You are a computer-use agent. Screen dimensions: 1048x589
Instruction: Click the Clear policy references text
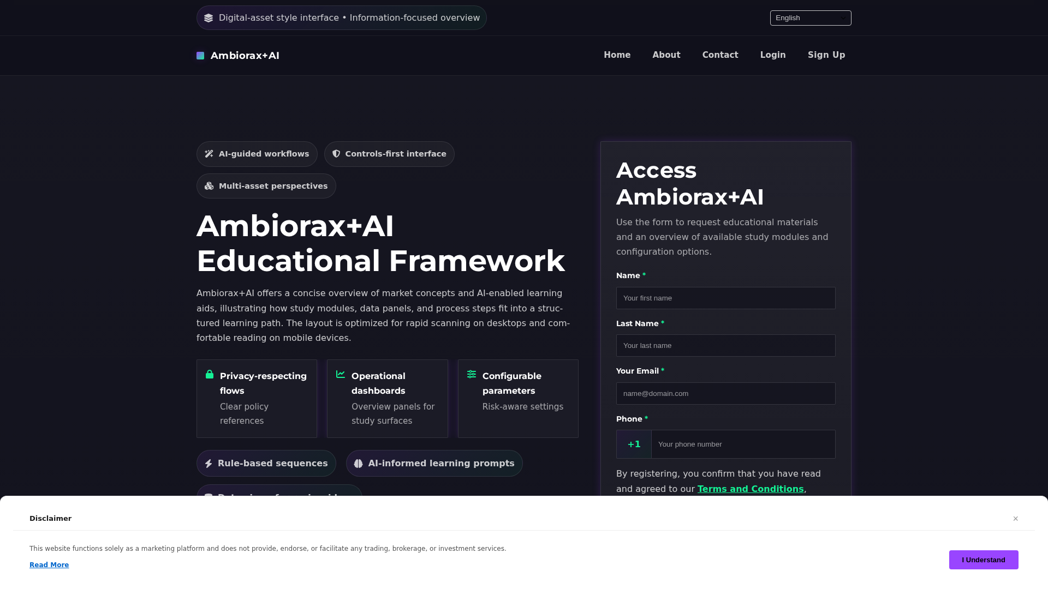[245, 414]
